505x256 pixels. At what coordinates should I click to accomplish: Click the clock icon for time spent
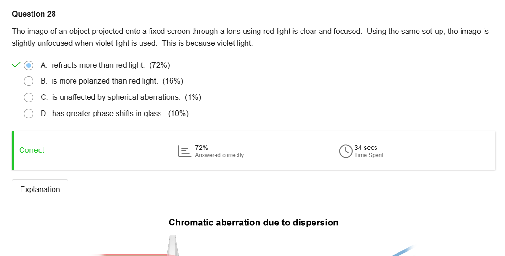coord(345,151)
